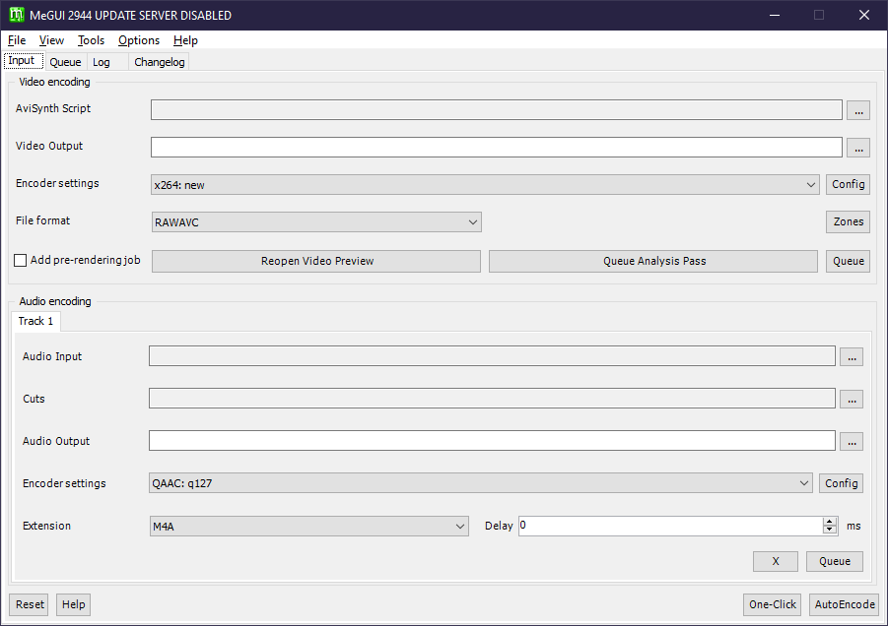Queue the audio encoding job
The image size is (888, 626).
tap(835, 562)
